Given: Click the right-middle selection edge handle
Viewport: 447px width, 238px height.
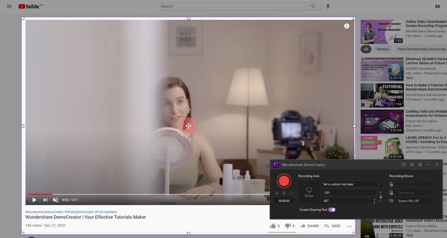Looking at the screenshot, I should [354, 126].
